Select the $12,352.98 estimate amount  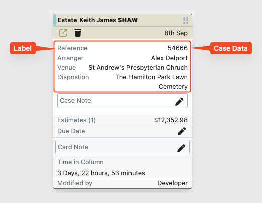click(171, 120)
